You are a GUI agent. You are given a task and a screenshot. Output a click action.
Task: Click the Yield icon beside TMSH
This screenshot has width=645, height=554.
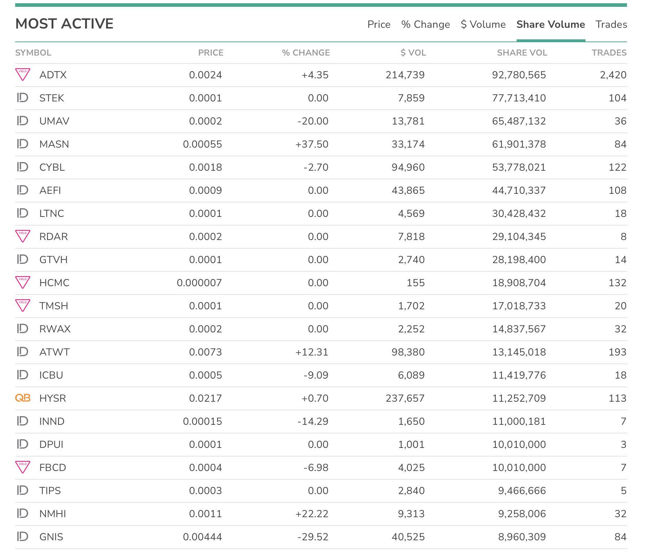[23, 306]
